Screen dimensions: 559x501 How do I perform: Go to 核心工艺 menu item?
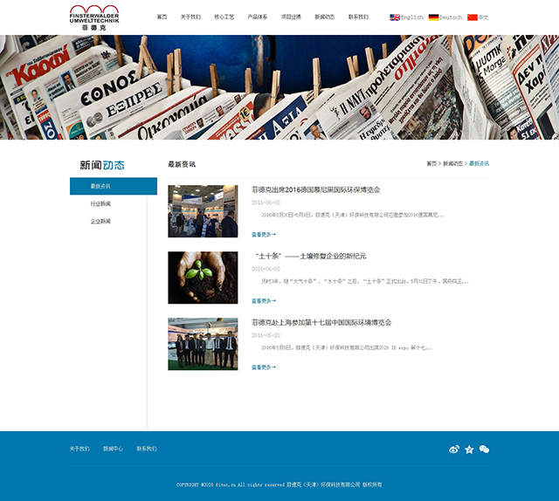coord(224,17)
